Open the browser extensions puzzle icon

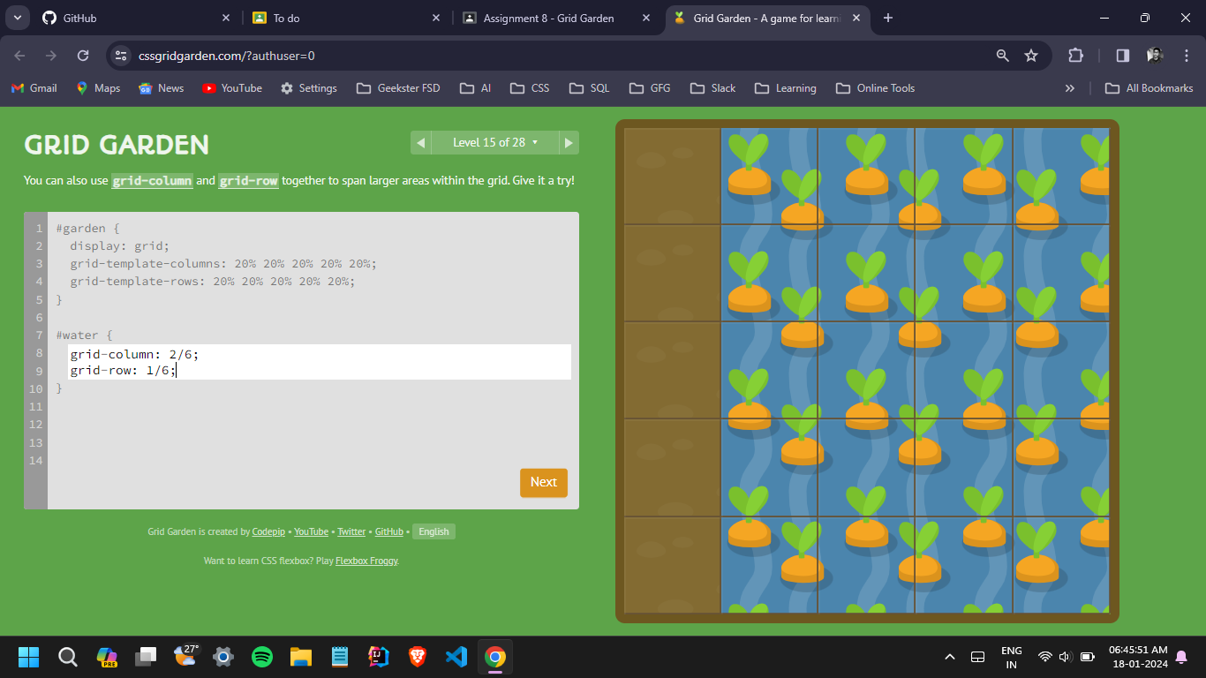tap(1075, 56)
